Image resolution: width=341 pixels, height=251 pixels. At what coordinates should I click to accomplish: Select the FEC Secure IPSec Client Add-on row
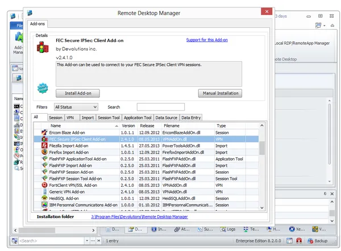point(146,139)
